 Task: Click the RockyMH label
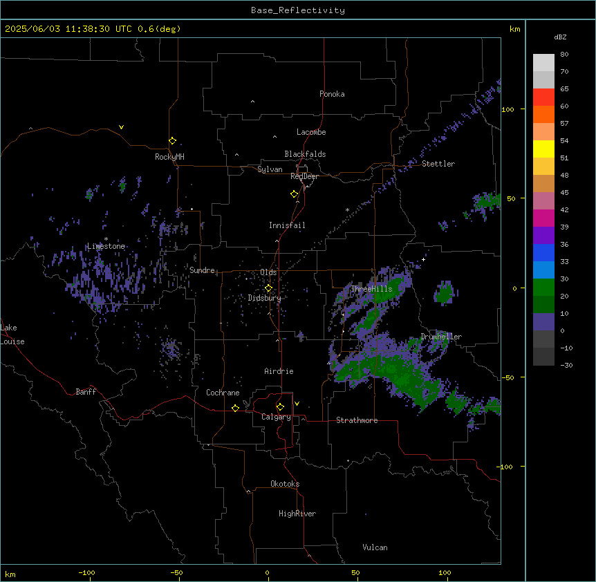[x=169, y=157]
